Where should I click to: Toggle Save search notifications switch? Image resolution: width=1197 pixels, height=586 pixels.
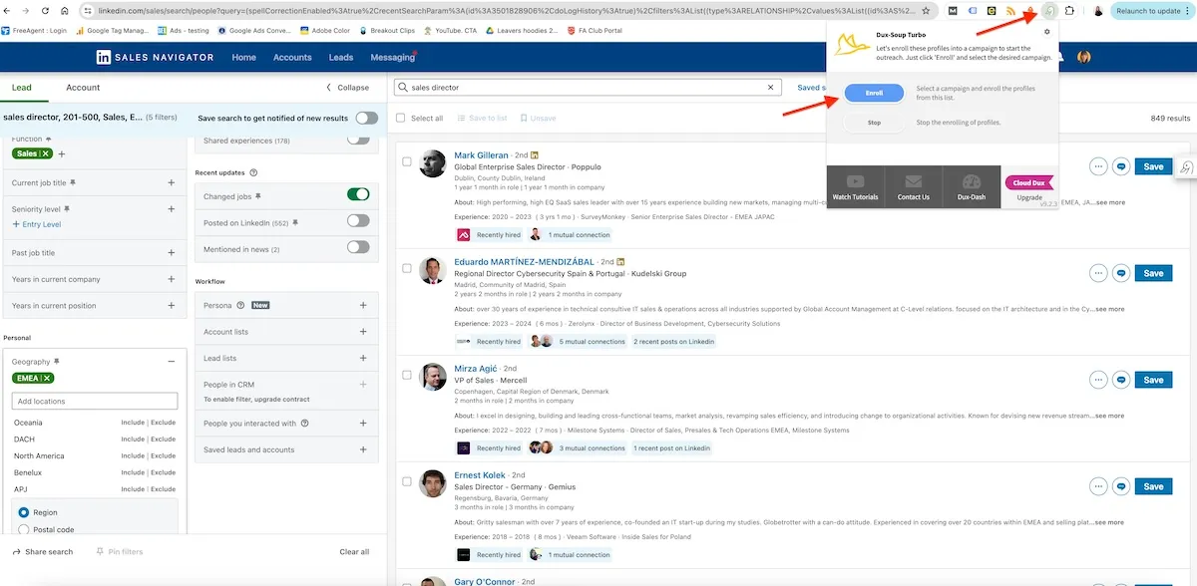click(366, 117)
